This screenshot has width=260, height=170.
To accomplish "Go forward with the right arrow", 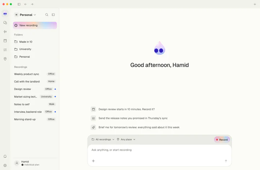I will (32, 4).
